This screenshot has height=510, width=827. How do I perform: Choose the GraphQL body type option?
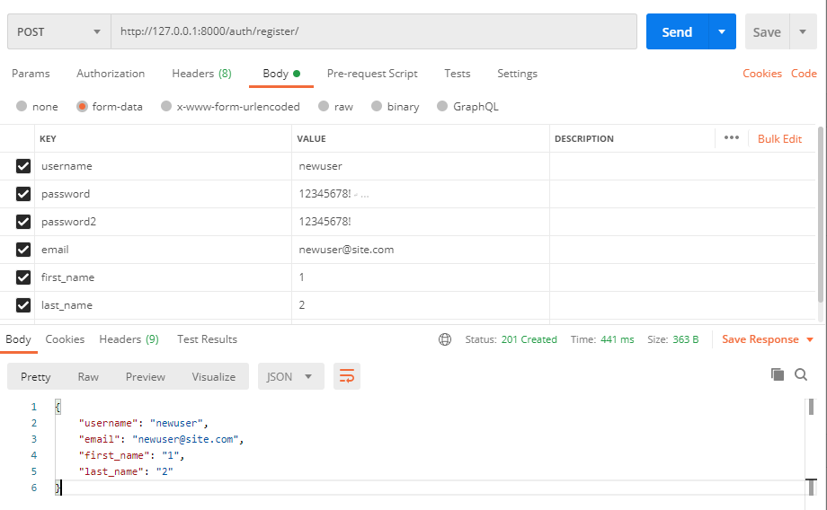coord(442,107)
